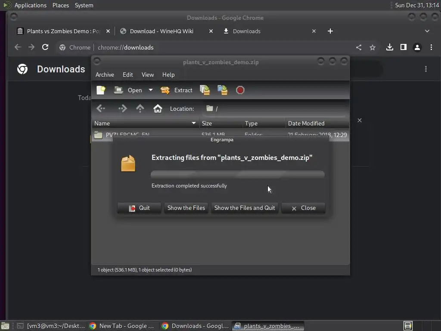
Task: Click the add folder to archive icon
Action: click(x=223, y=90)
